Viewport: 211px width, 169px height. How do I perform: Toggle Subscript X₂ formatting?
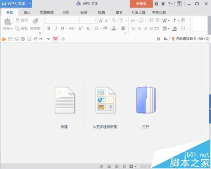point(88,29)
